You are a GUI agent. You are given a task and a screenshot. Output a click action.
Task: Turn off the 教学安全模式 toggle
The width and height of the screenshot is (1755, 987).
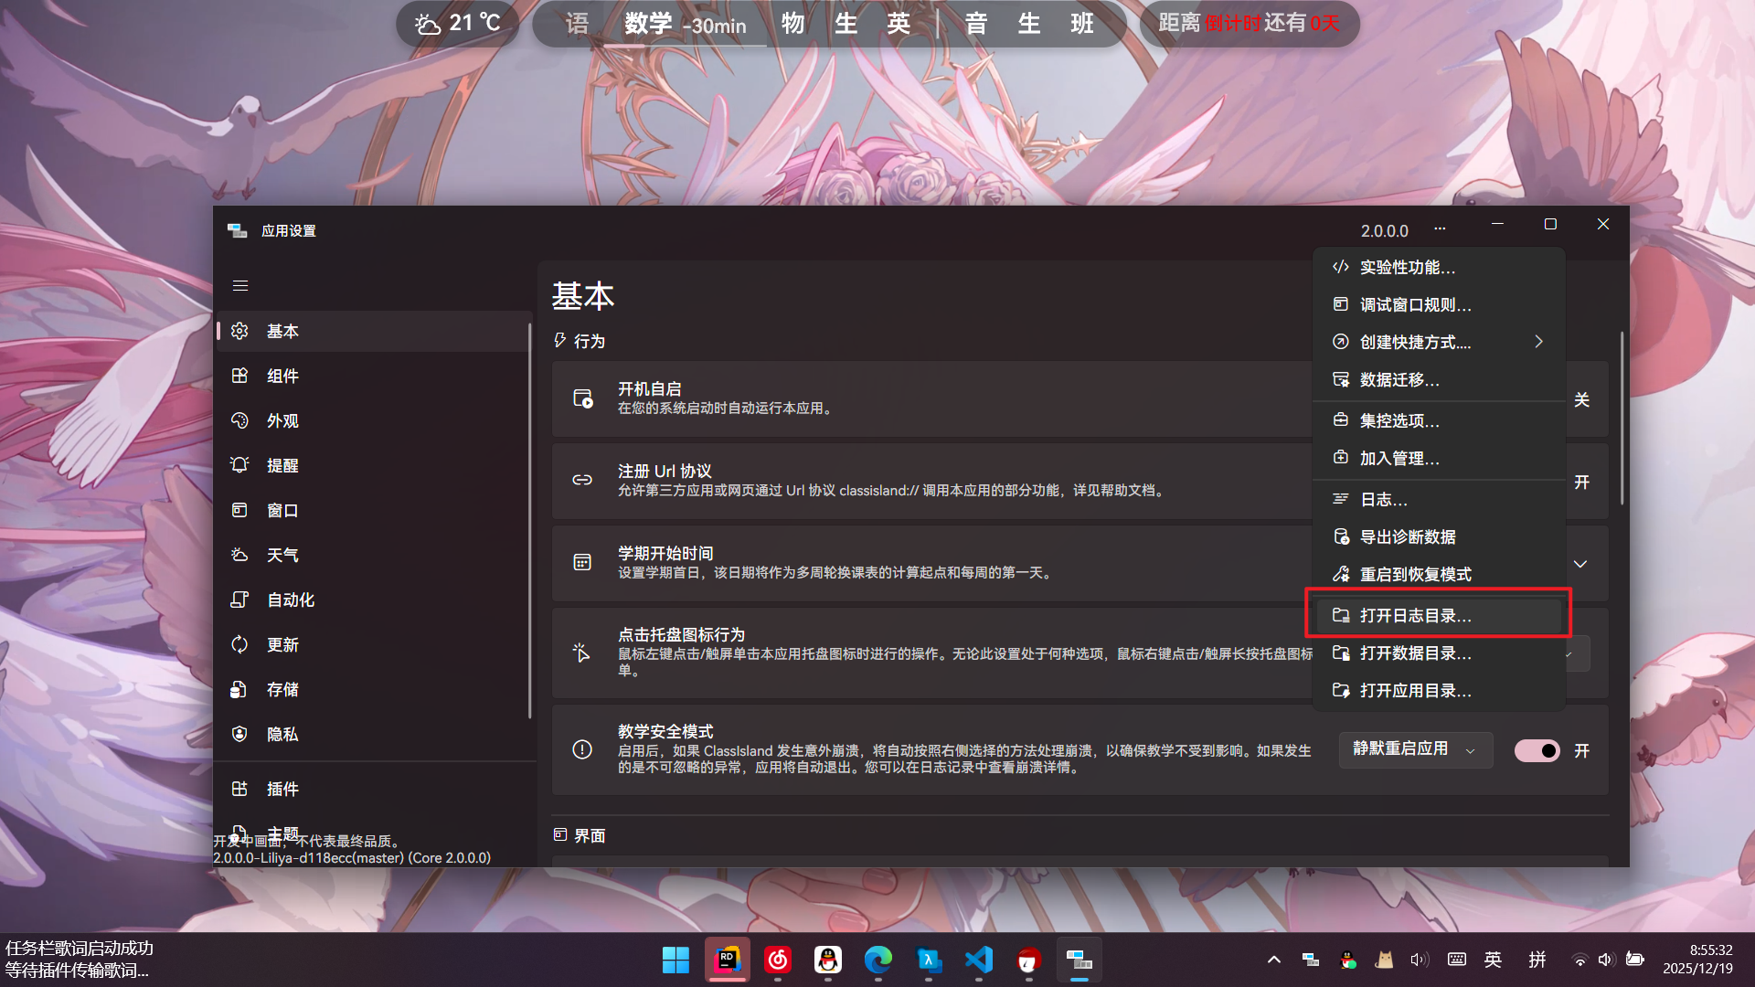click(x=1537, y=749)
